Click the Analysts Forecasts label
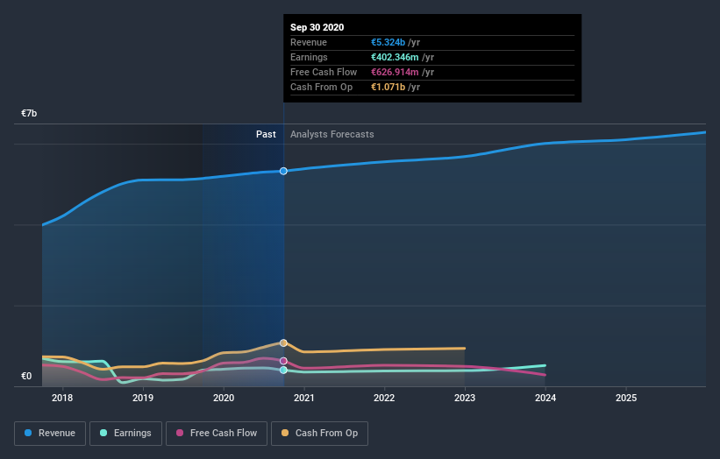The image size is (720, 459). tap(332, 134)
